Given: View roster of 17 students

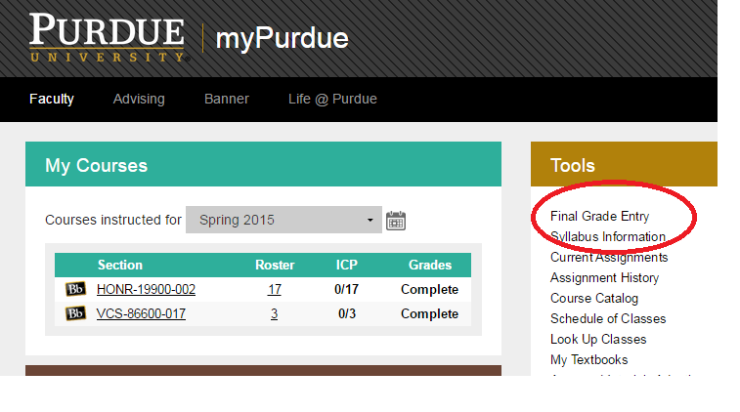Looking at the screenshot, I should [x=275, y=290].
